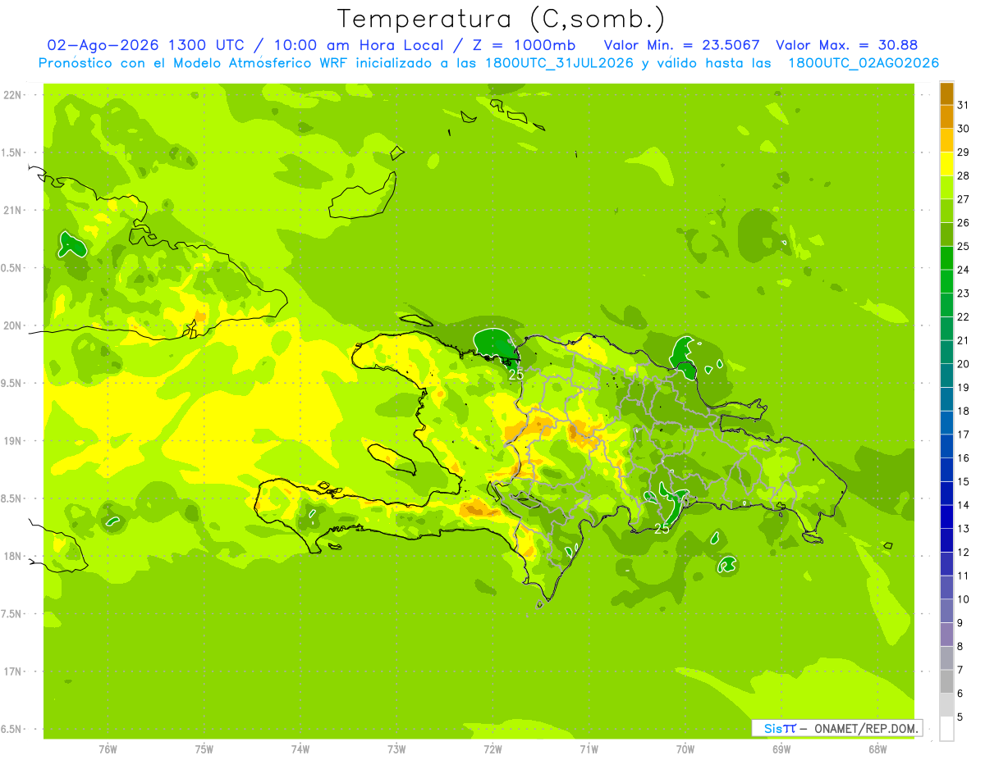Click the legend scale value 20

(x=964, y=364)
